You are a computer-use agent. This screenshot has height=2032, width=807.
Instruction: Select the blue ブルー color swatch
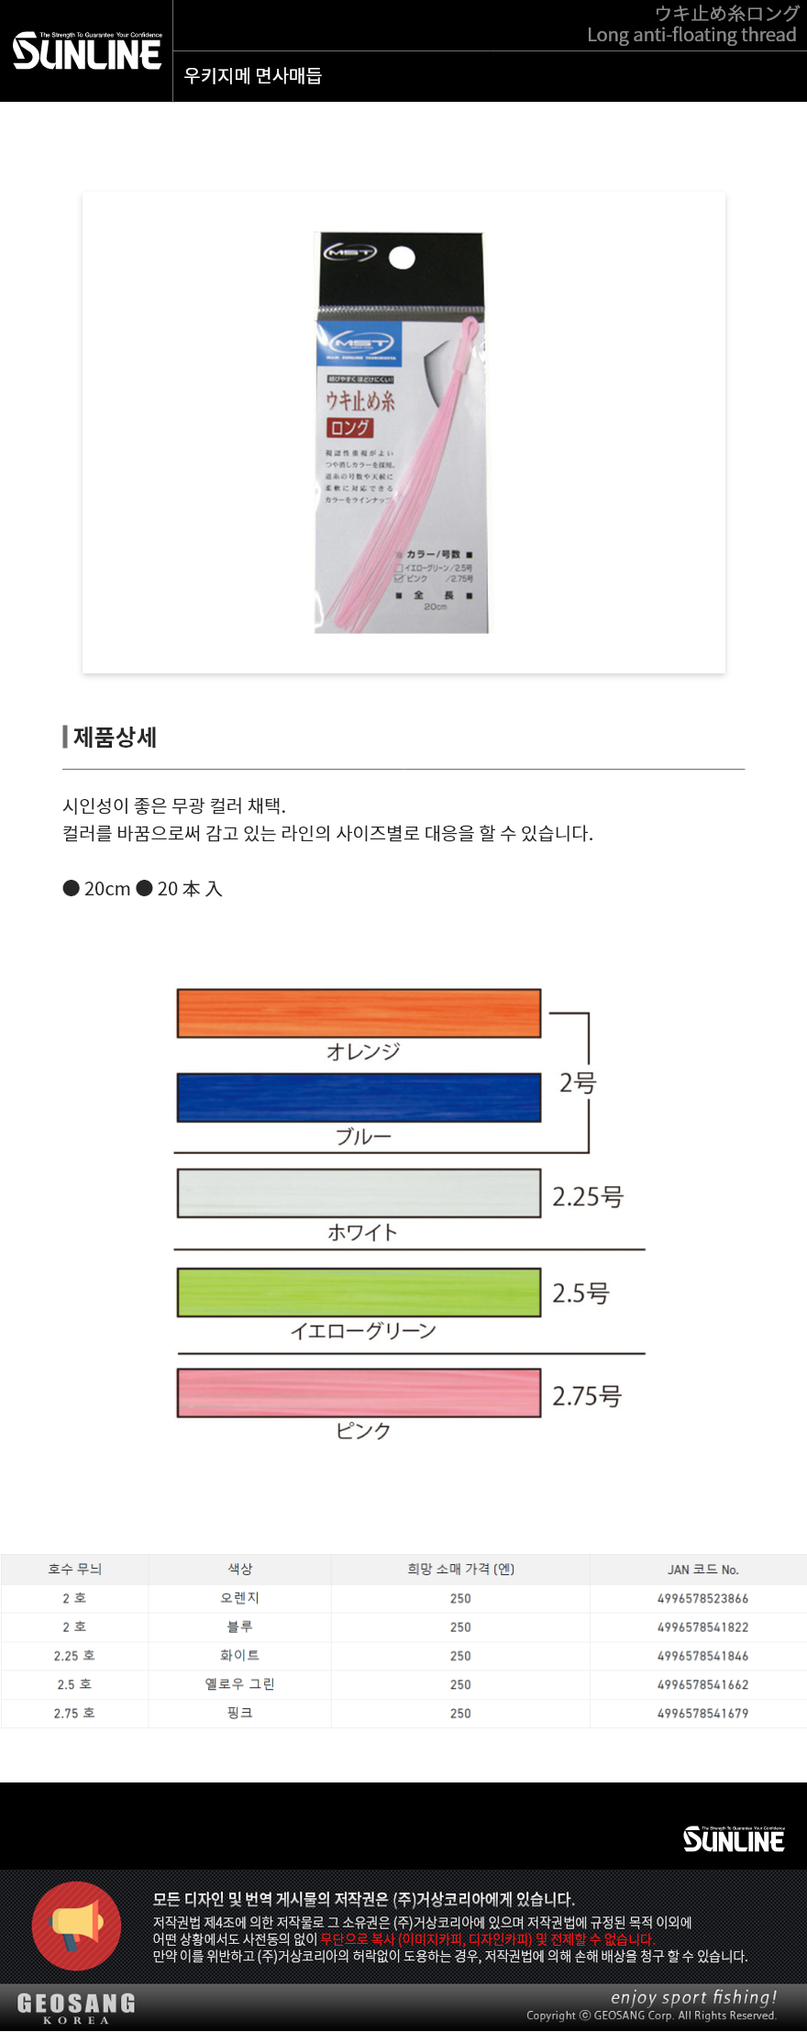click(359, 1097)
